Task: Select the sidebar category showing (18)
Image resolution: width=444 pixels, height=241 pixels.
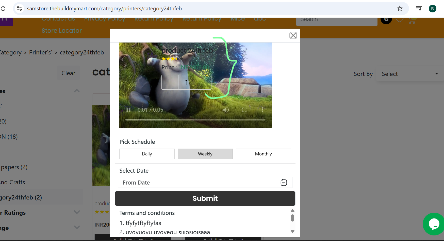Action: 9,137
